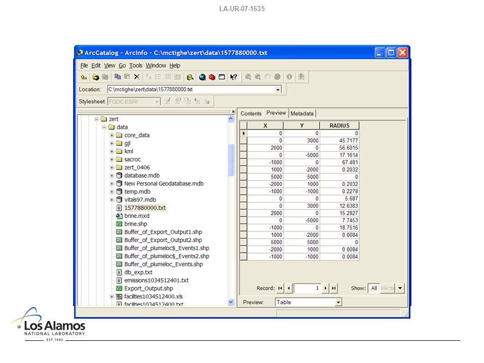The width and height of the screenshot is (484, 363).
Task: Open the View menu
Action: (109, 66)
